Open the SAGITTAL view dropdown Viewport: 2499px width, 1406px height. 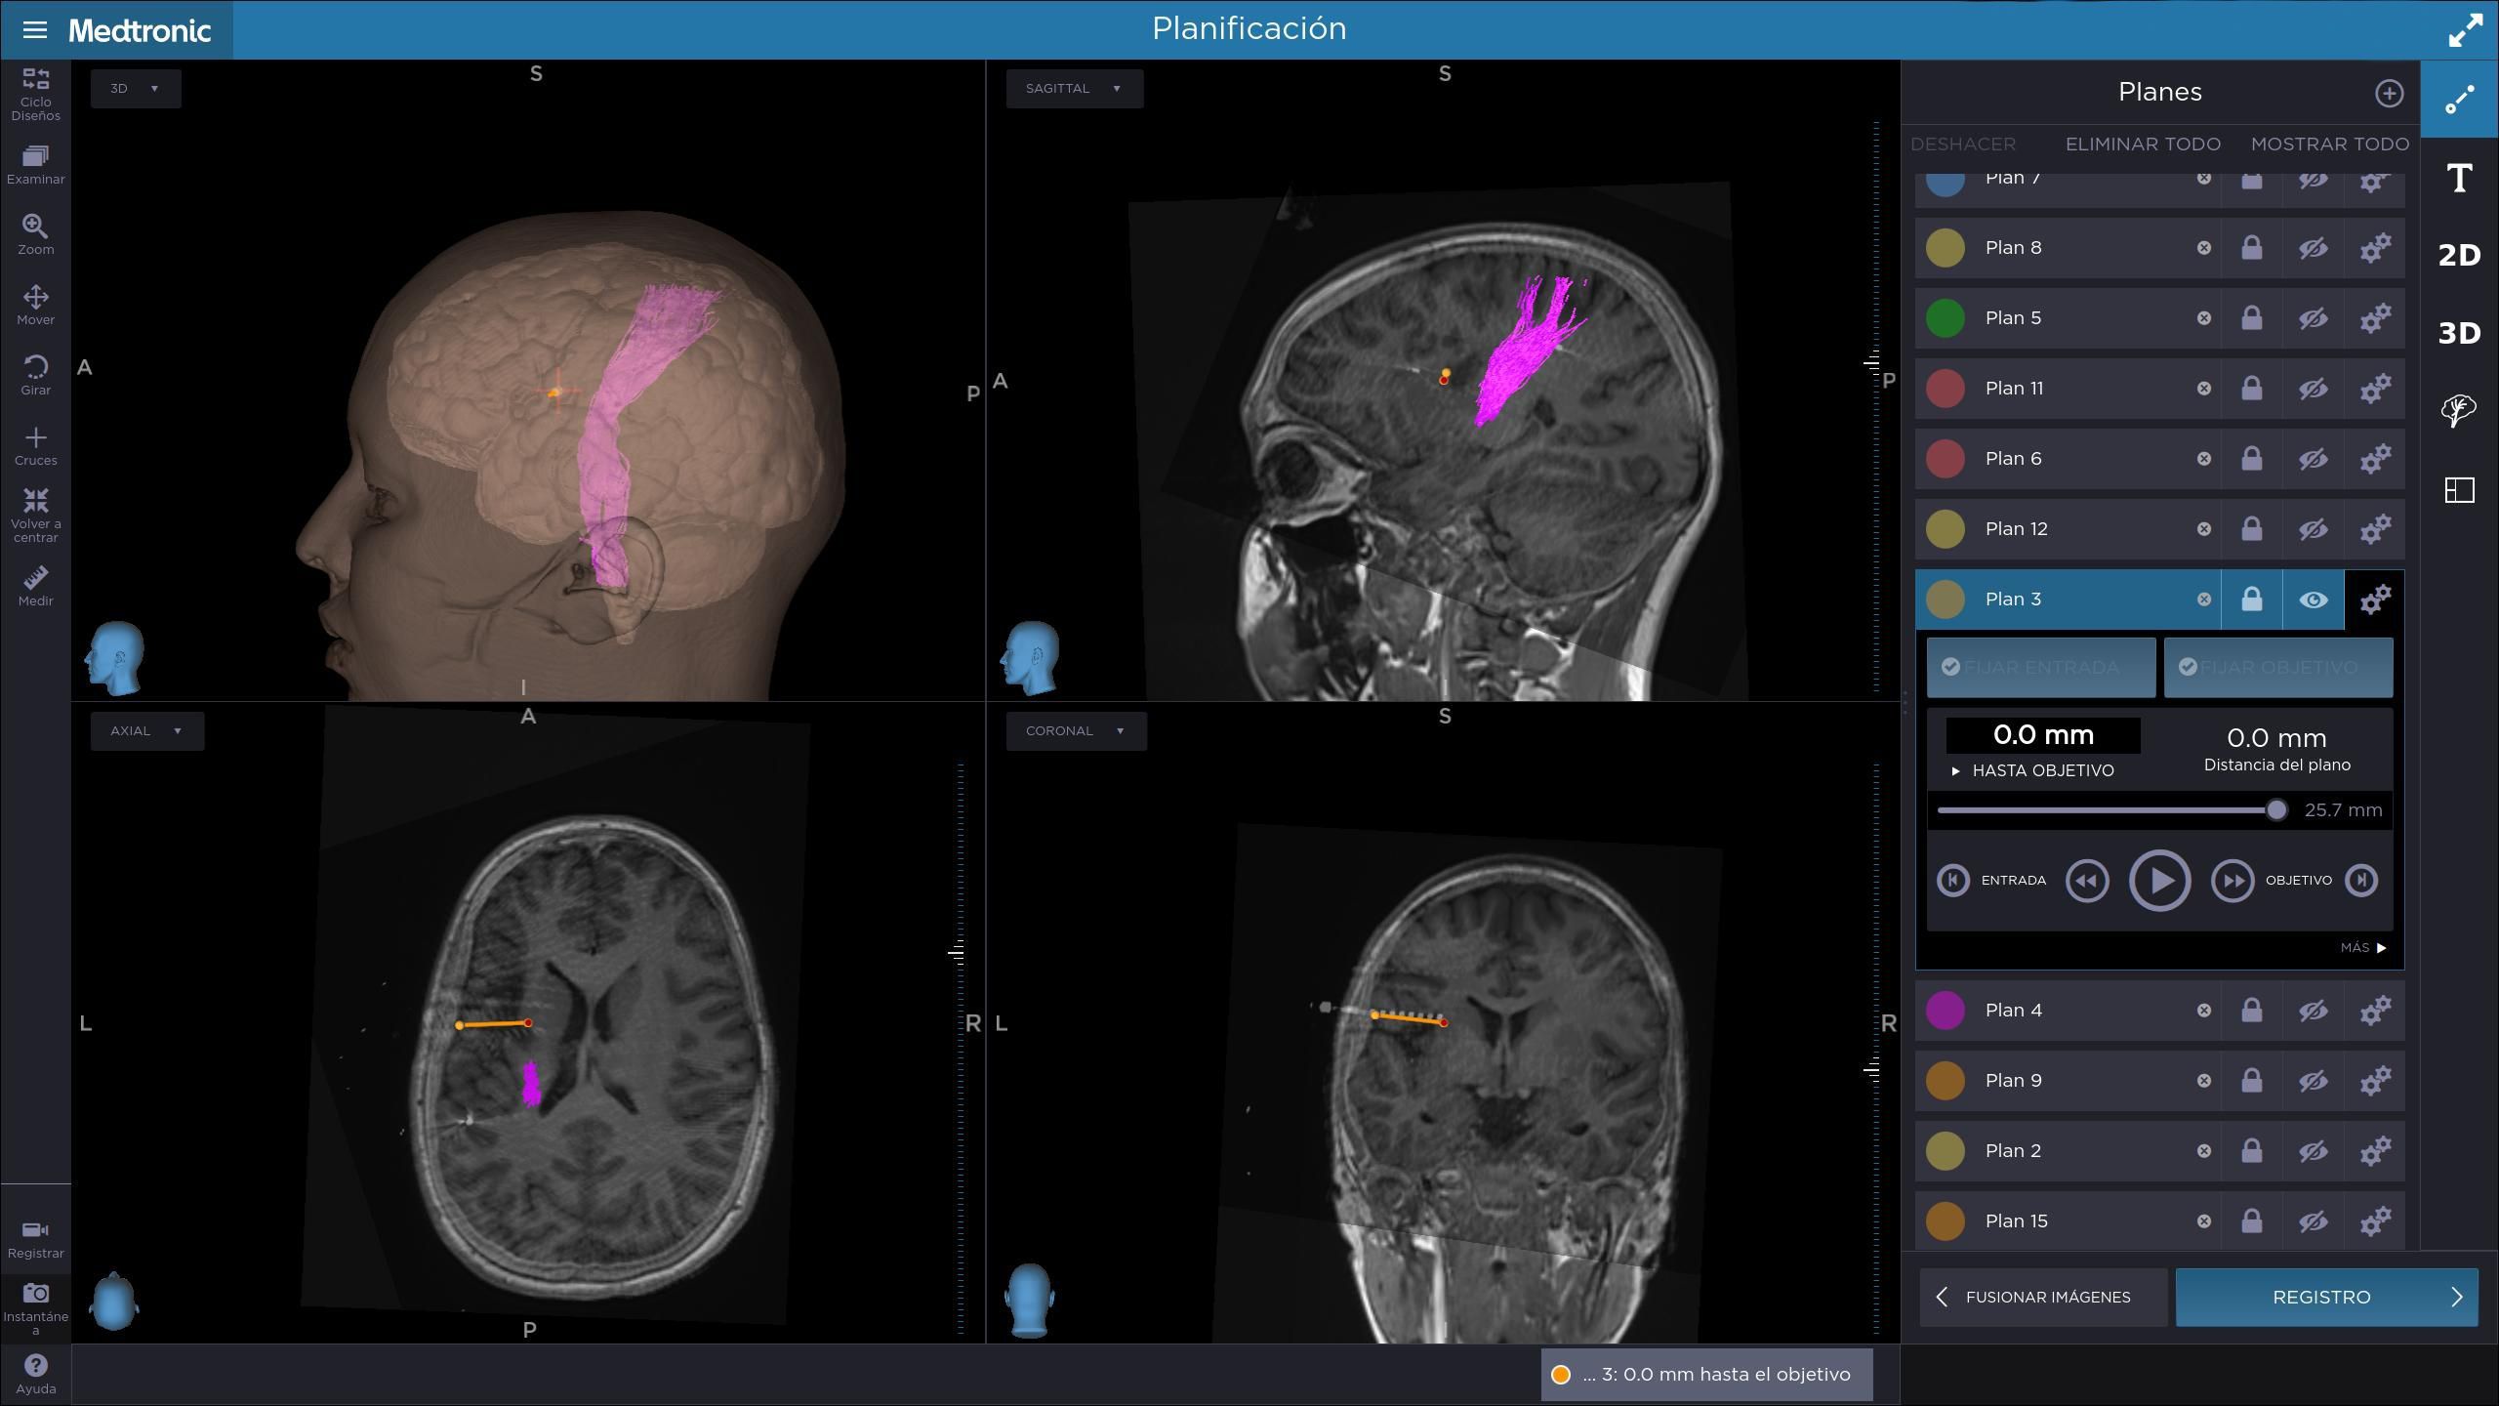tap(1074, 88)
